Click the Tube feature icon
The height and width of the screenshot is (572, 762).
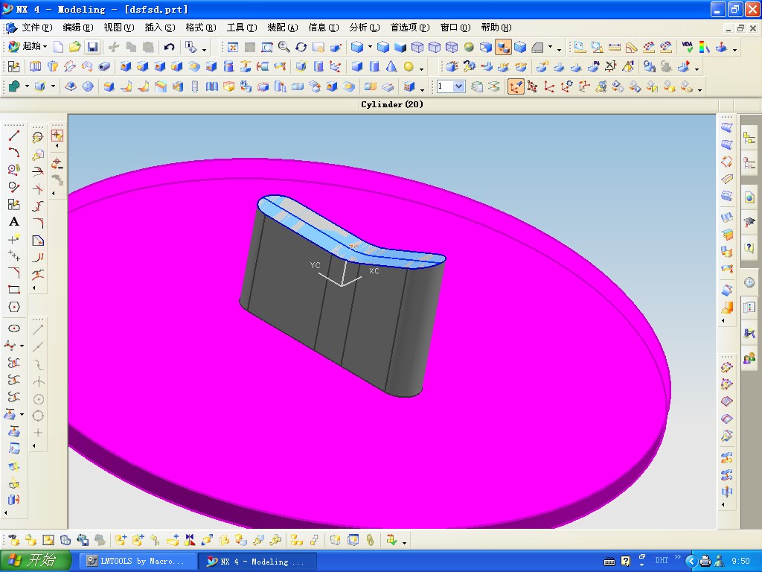(104, 66)
